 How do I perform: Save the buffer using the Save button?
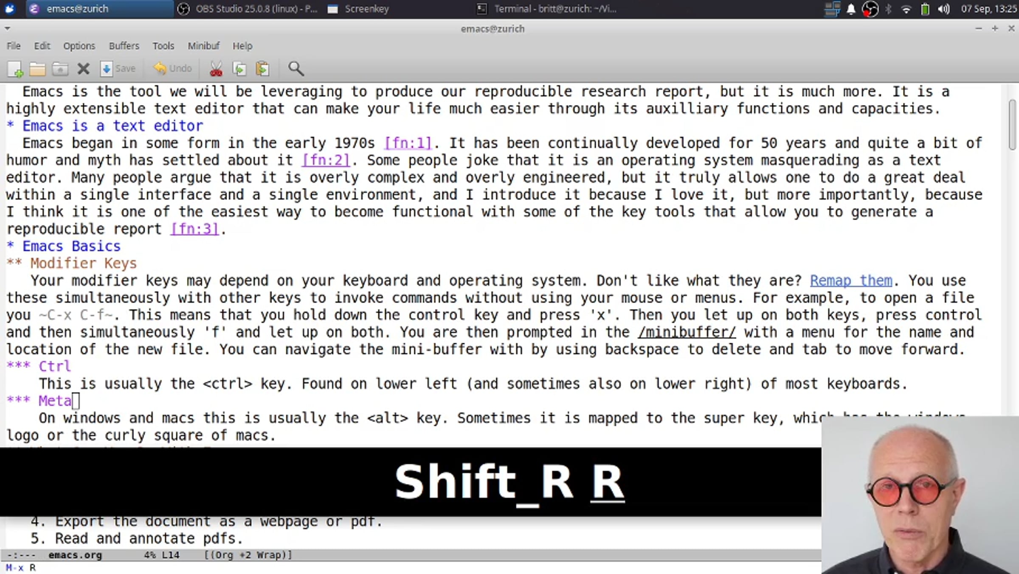point(118,69)
